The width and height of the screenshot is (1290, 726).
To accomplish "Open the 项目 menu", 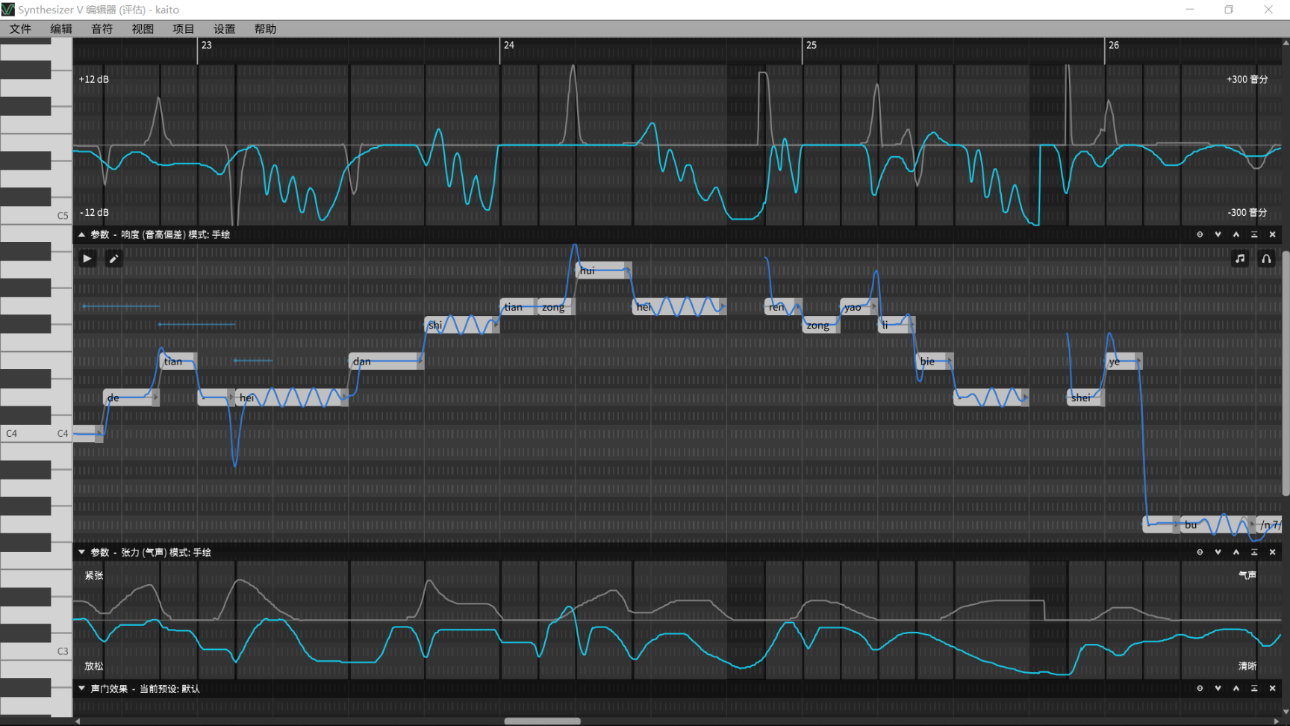I will (184, 28).
